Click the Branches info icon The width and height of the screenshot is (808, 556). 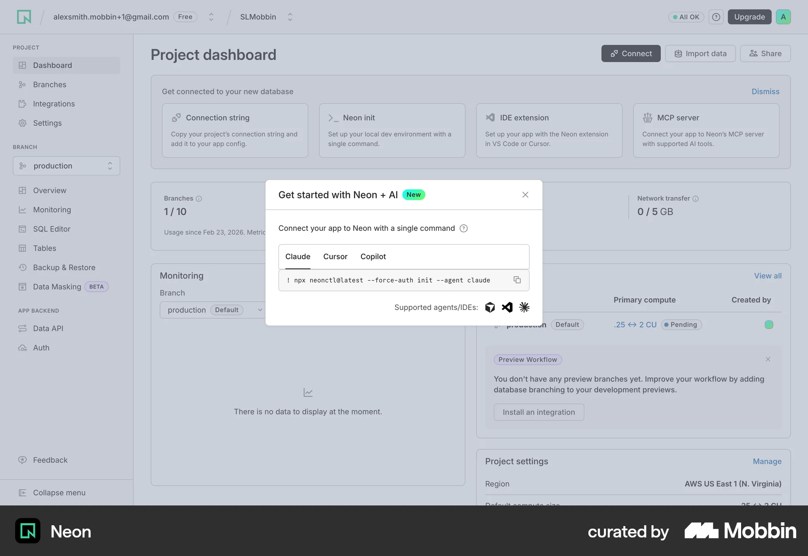[x=199, y=199]
